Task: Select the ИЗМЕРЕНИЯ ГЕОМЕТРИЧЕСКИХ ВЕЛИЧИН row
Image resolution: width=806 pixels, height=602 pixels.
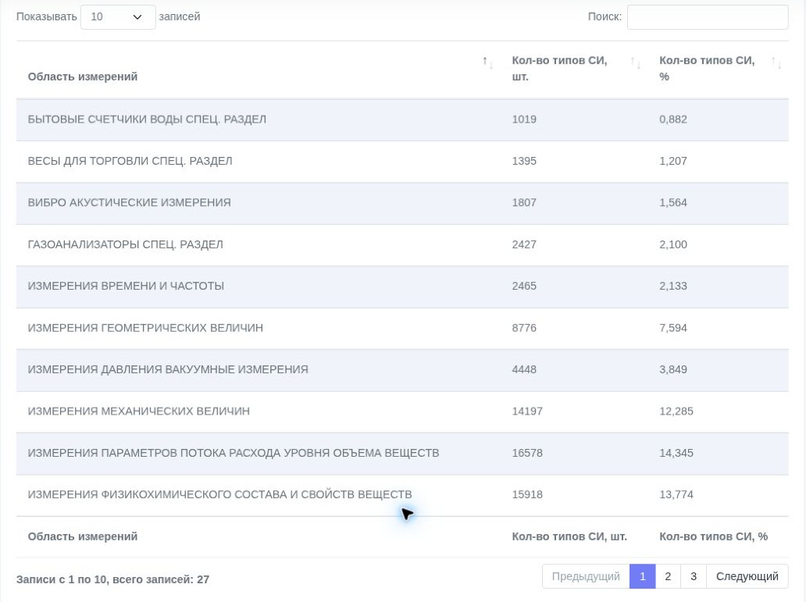Action: [x=402, y=328]
